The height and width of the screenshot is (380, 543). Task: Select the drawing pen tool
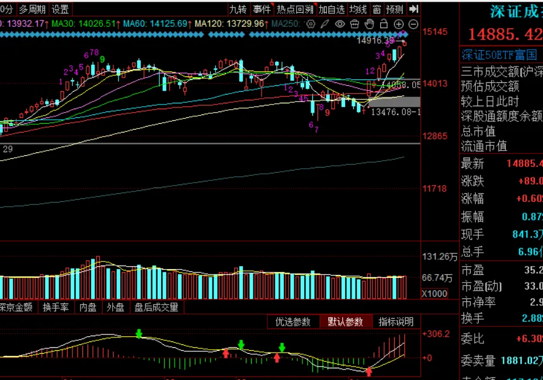325,24
